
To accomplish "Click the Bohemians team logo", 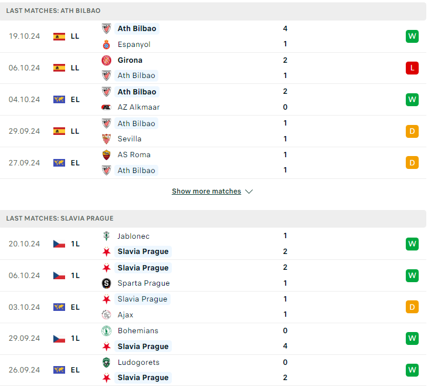I will (x=106, y=331).
